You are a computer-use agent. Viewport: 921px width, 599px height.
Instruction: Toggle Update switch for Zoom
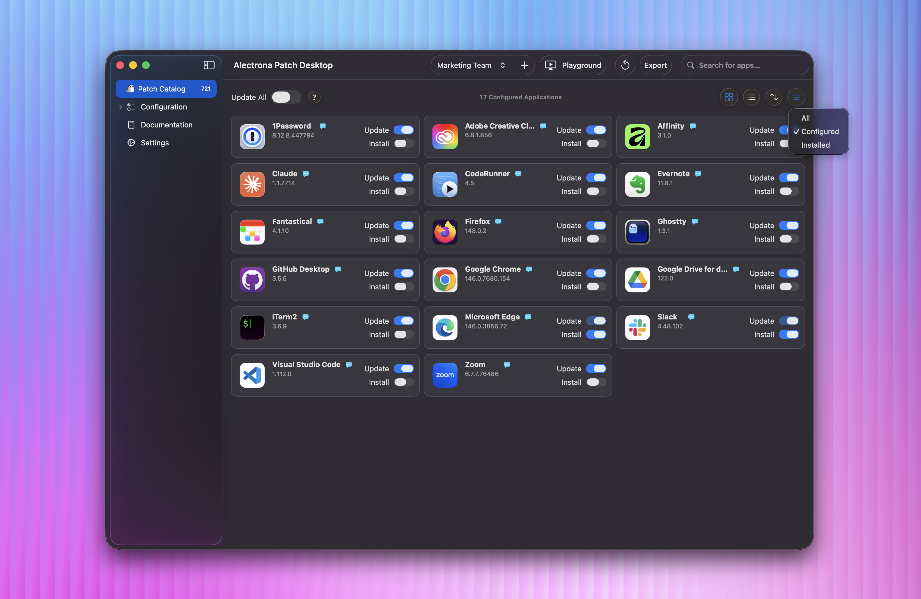[596, 369]
